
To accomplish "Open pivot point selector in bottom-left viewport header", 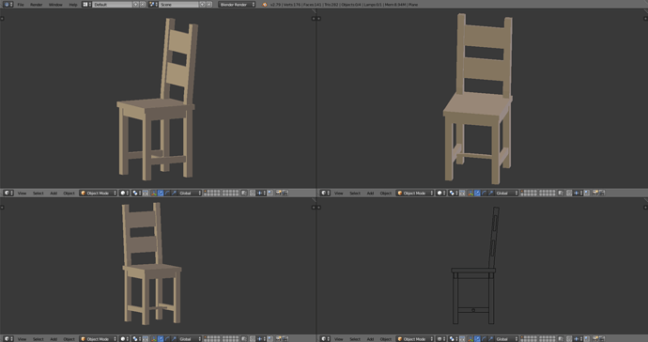I will 136,338.
